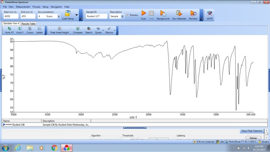Start a scan with the Scan icon
270x152 pixels.
click(x=143, y=15)
